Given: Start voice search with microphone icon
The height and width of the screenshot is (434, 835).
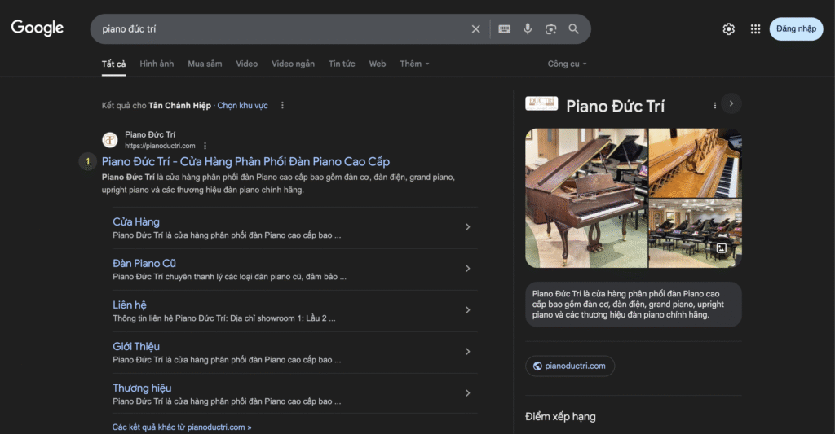Looking at the screenshot, I should tap(528, 29).
